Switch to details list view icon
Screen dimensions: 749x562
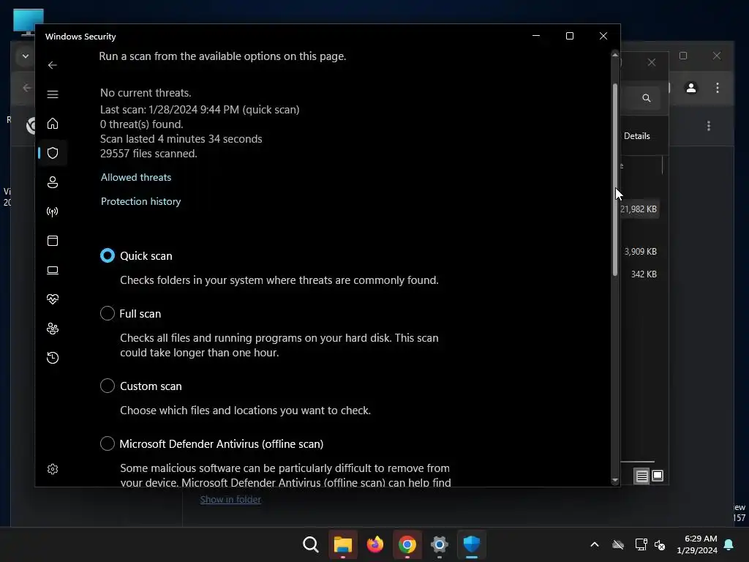[641, 476]
